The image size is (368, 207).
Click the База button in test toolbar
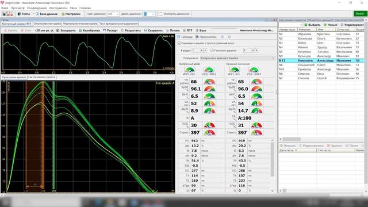(201, 30)
